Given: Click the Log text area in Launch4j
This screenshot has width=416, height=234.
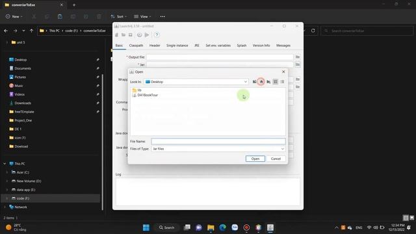Looking at the screenshot, I should (x=208, y=191).
